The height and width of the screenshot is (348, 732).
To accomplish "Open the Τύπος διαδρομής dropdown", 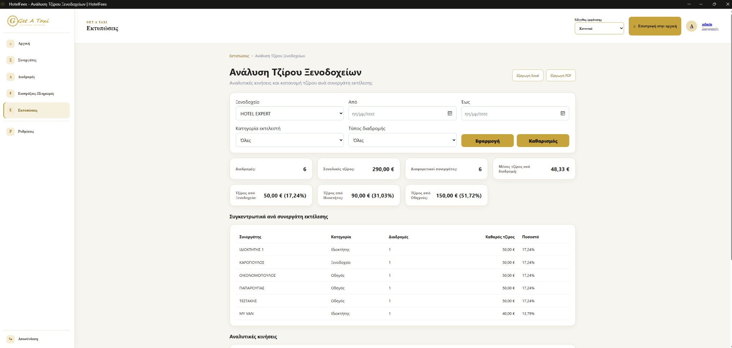I will coord(402,140).
